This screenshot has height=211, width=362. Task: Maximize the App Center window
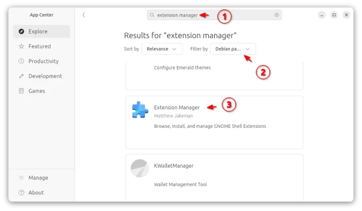pos(334,15)
